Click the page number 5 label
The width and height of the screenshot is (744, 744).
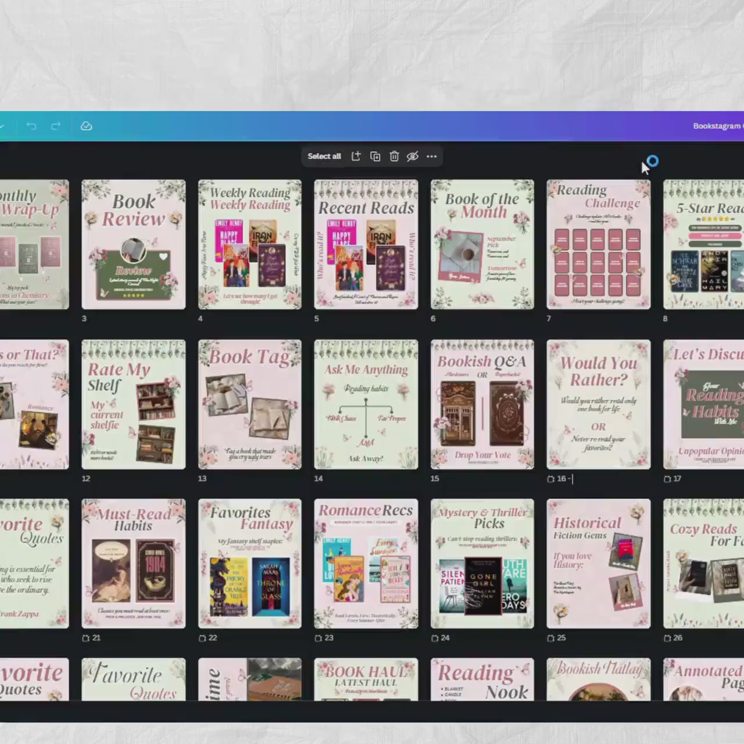point(317,319)
